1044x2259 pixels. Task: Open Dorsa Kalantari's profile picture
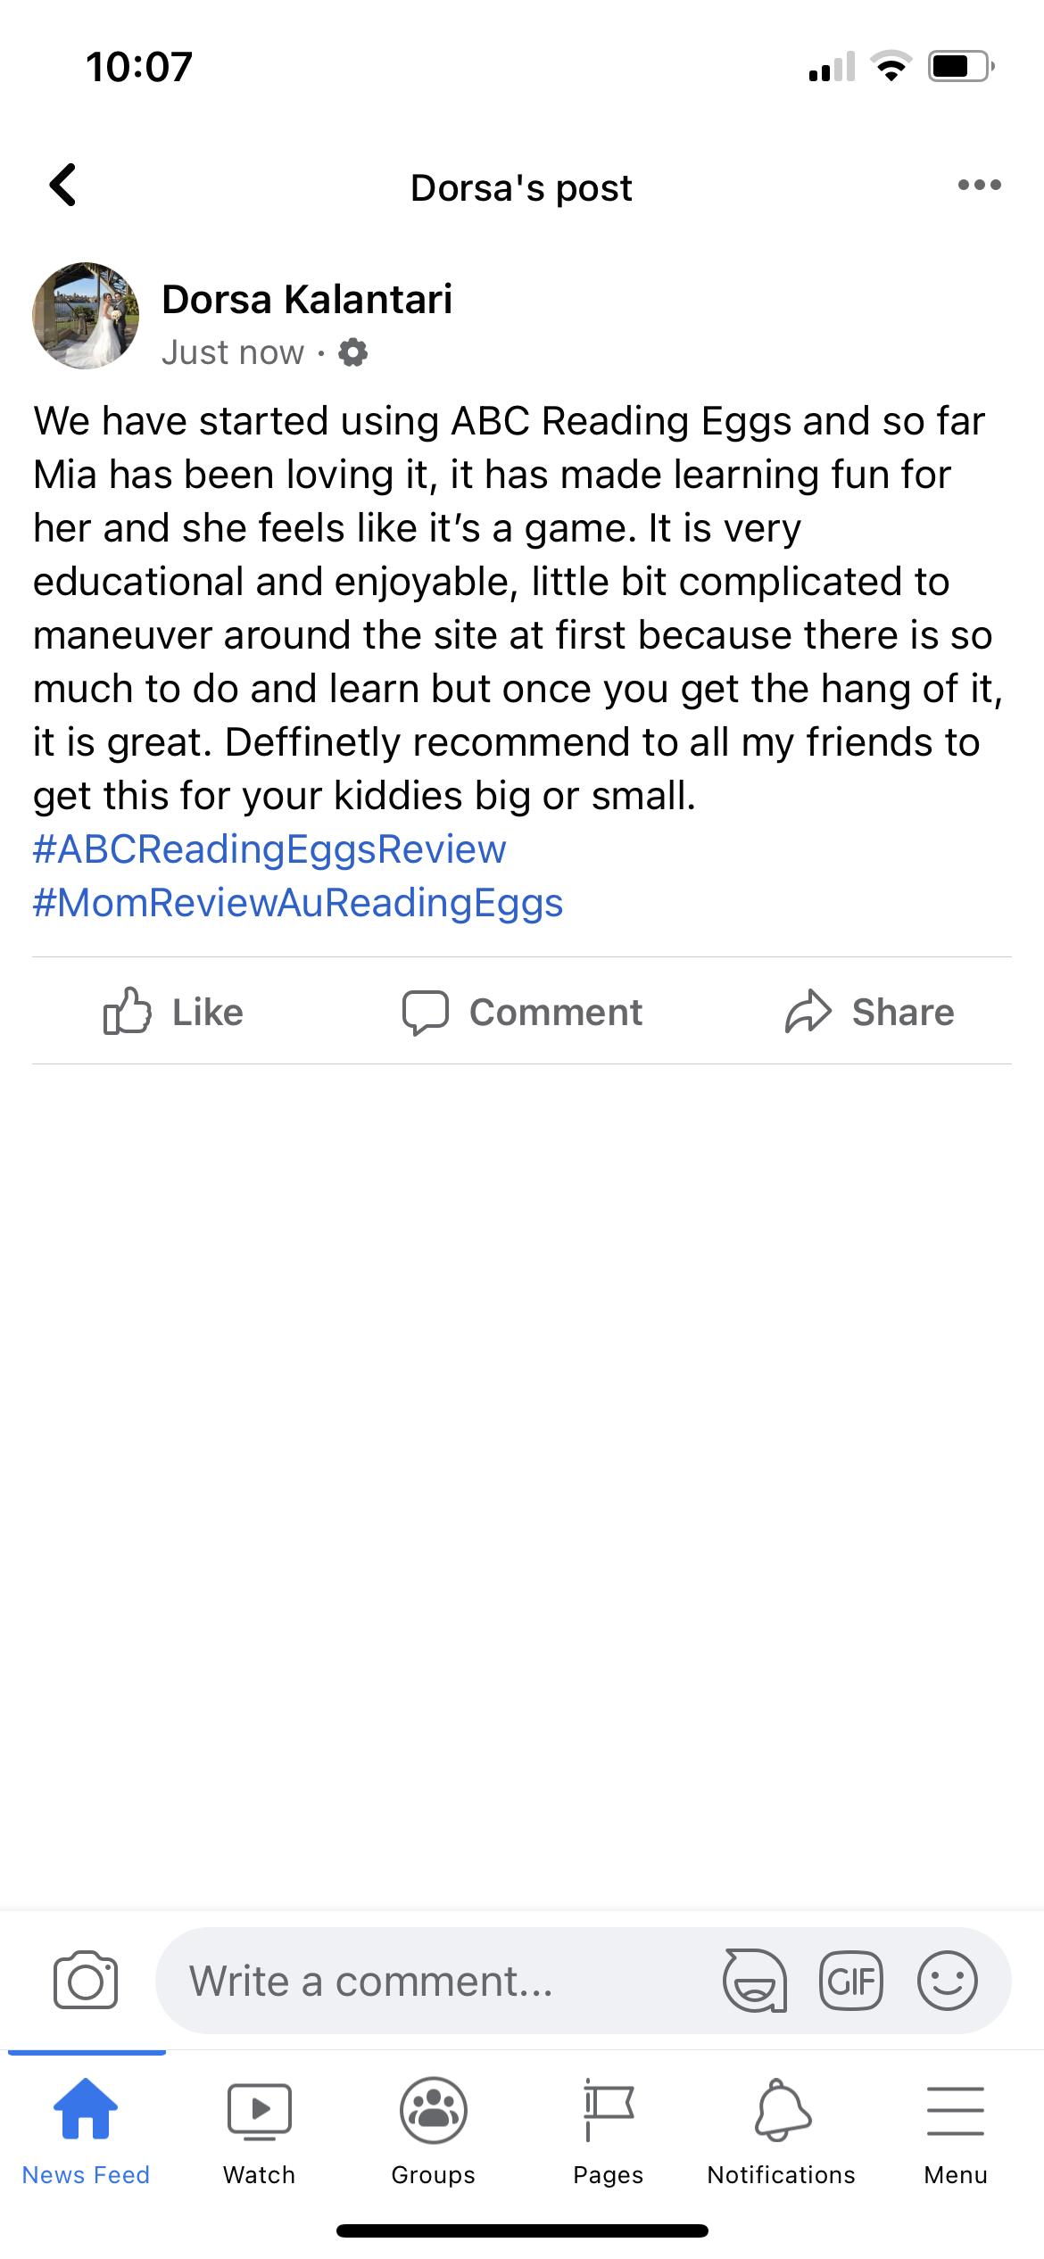(x=86, y=316)
